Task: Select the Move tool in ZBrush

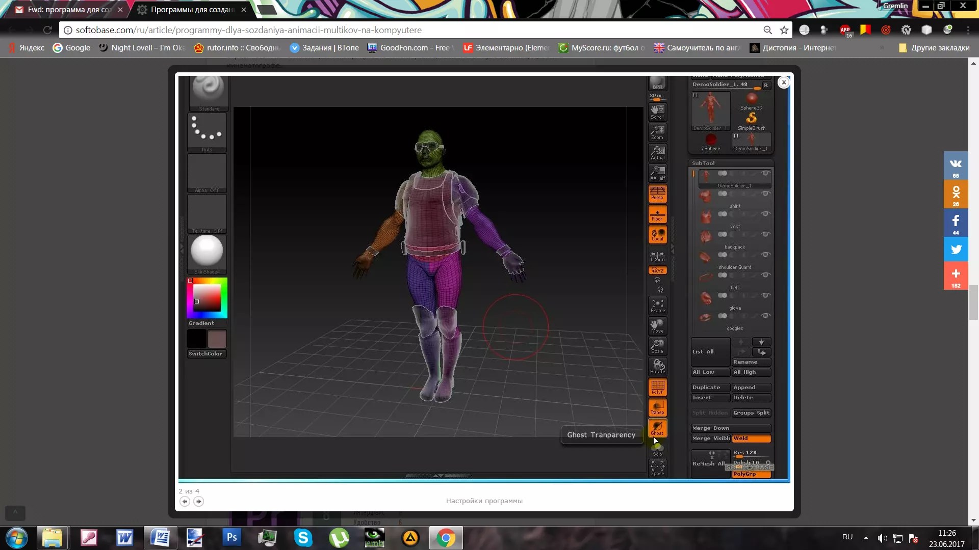Action: click(x=657, y=326)
